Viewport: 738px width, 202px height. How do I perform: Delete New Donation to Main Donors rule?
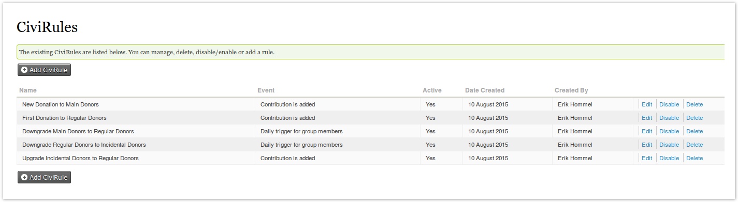click(694, 104)
